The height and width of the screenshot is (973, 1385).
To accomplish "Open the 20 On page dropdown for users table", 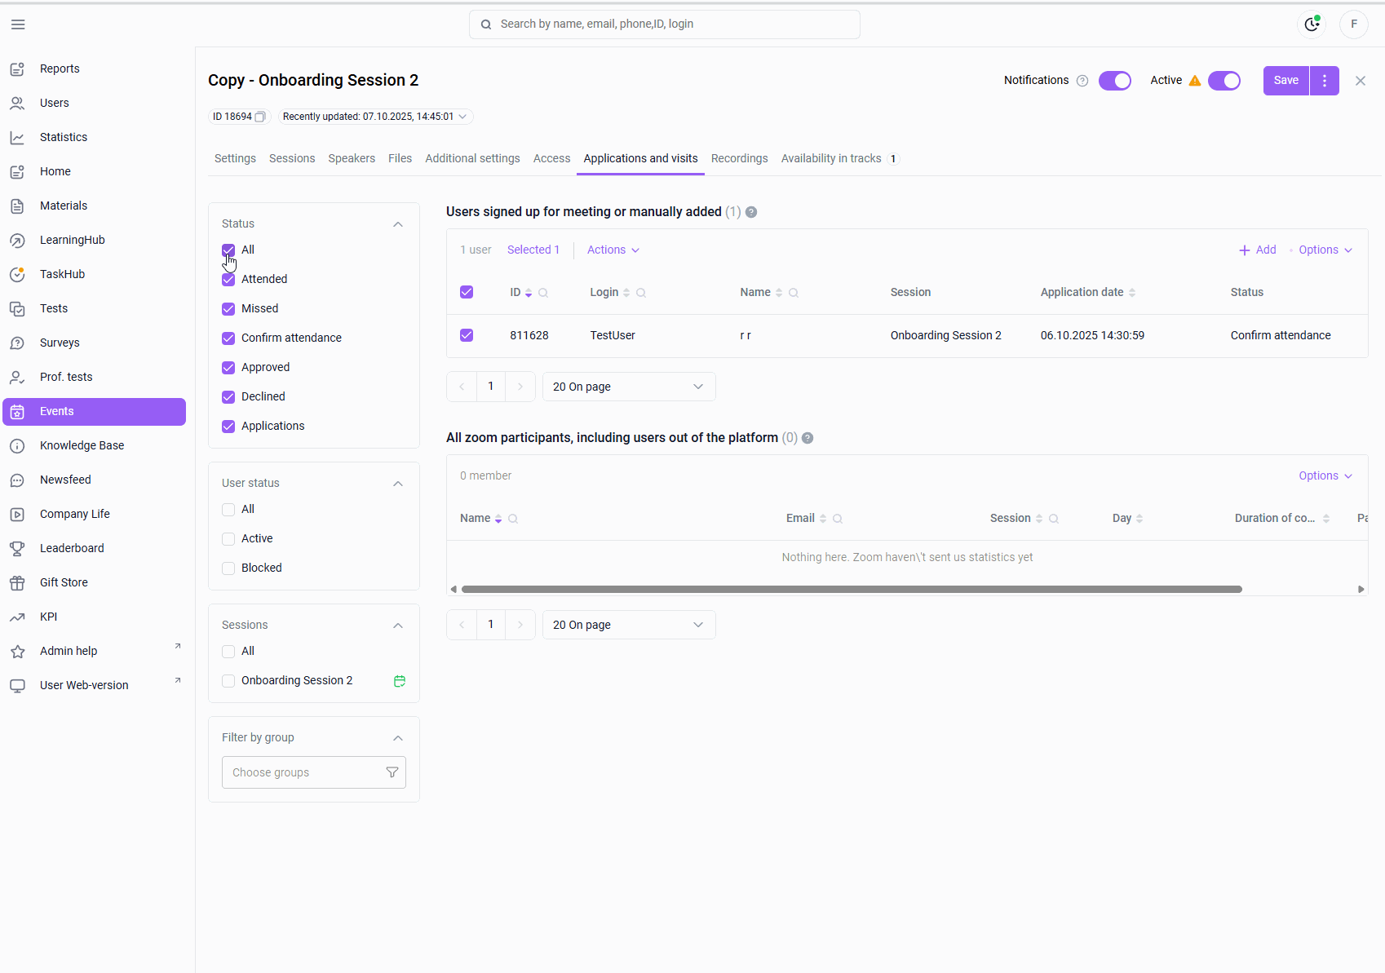I will [x=628, y=387].
